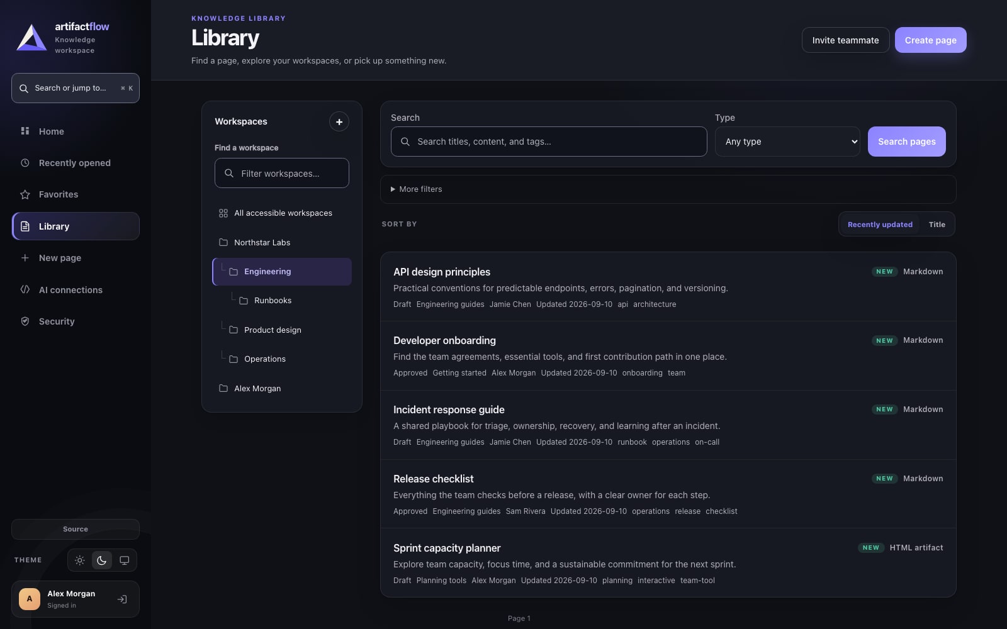This screenshot has width=1007, height=629.
Task: Click the Alex Morgan user avatar
Action: (30, 599)
